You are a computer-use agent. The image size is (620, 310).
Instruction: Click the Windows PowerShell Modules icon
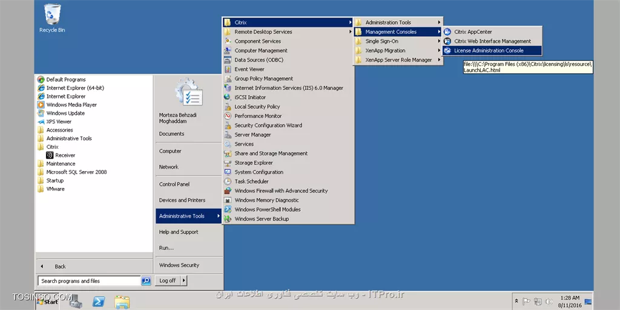pyautogui.click(x=228, y=210)
